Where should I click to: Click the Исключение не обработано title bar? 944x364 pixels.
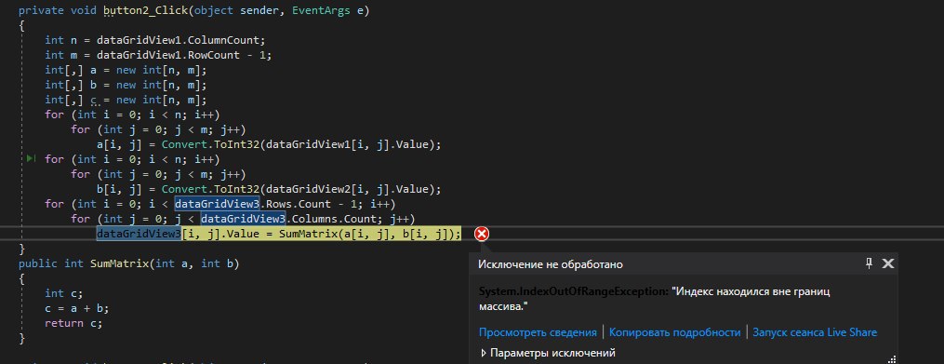(x=551, y=264)
